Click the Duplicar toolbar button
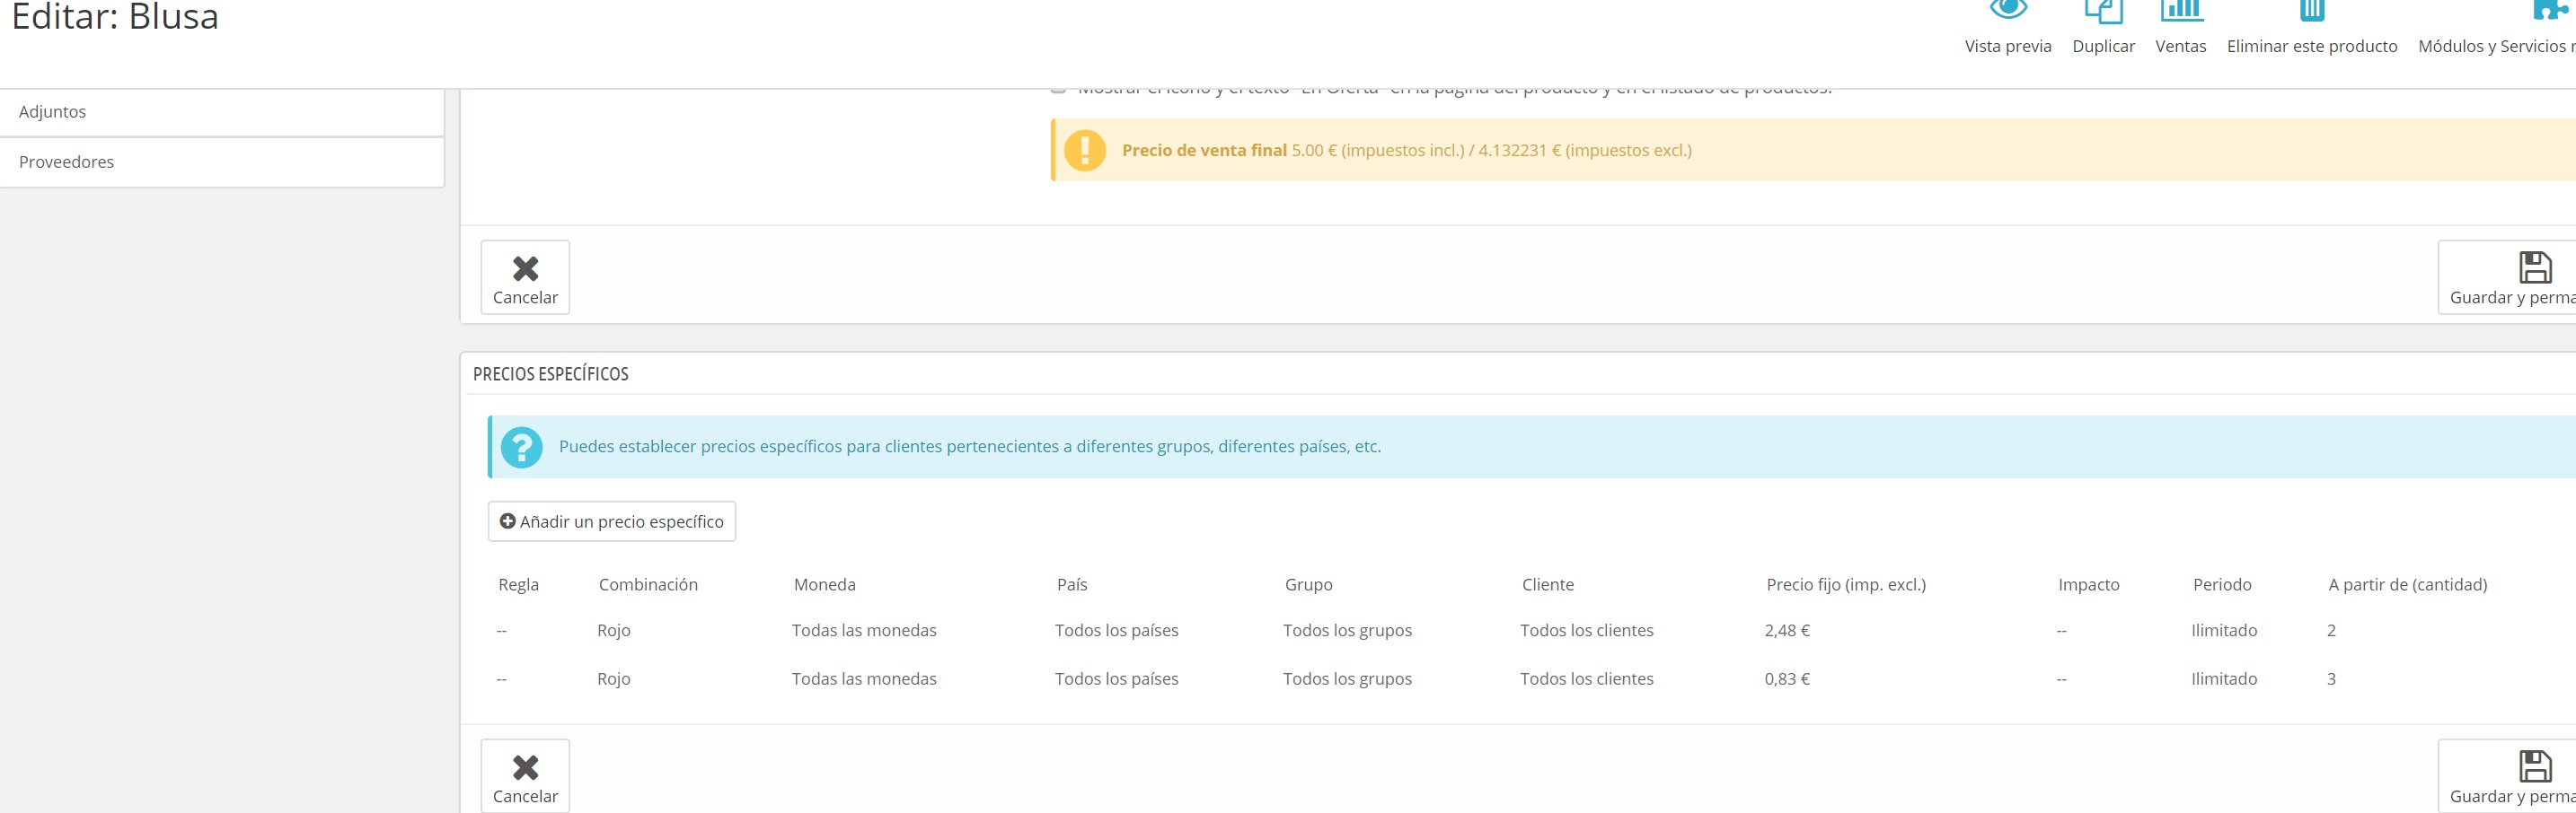The width and height of the screenshot is (2576, 813). (2103, 30)
